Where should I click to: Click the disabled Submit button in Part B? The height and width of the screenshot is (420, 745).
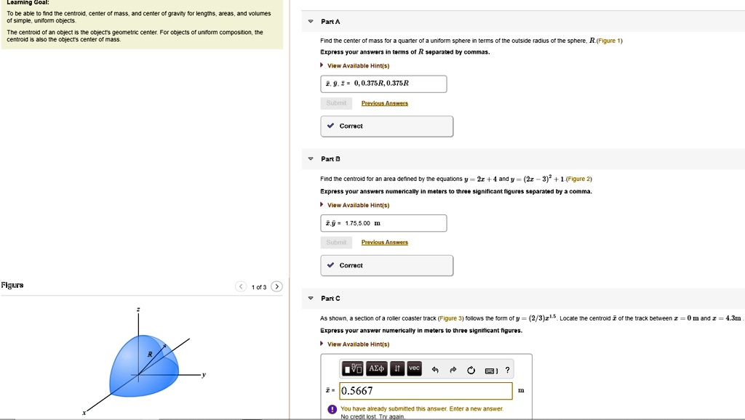tap(336, 242)
